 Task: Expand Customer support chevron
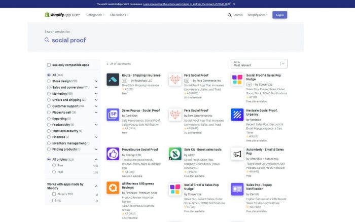pos(96,106)
